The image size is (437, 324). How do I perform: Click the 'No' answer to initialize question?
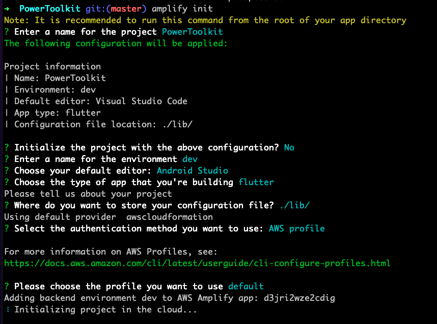(289, 147)
